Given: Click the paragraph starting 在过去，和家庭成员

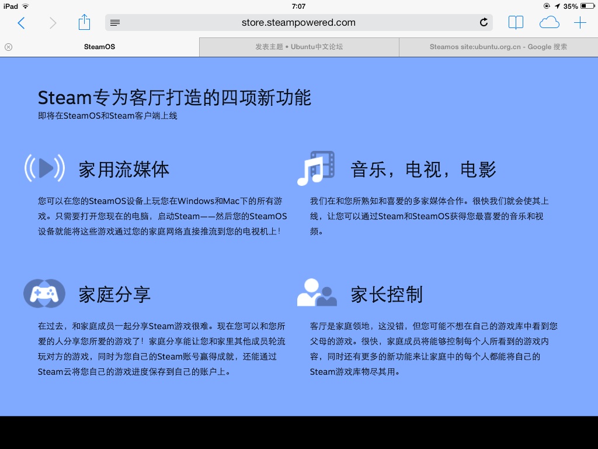Looking at the screenshot, I should [x=162, y=348].
